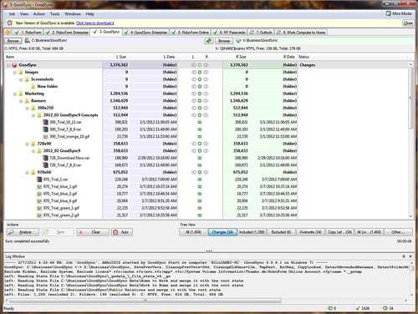The image size is (418, 314).
Task: Show Excluded (6) items filter
Action: tap(281, 232)
